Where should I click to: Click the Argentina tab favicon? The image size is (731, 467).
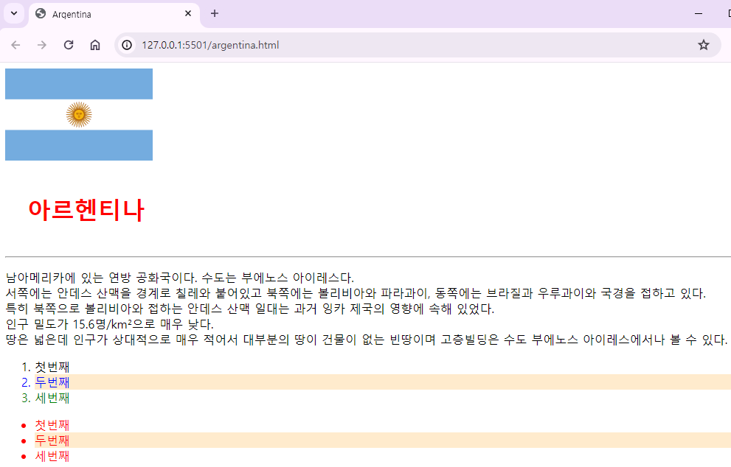[x=41, y=13]
